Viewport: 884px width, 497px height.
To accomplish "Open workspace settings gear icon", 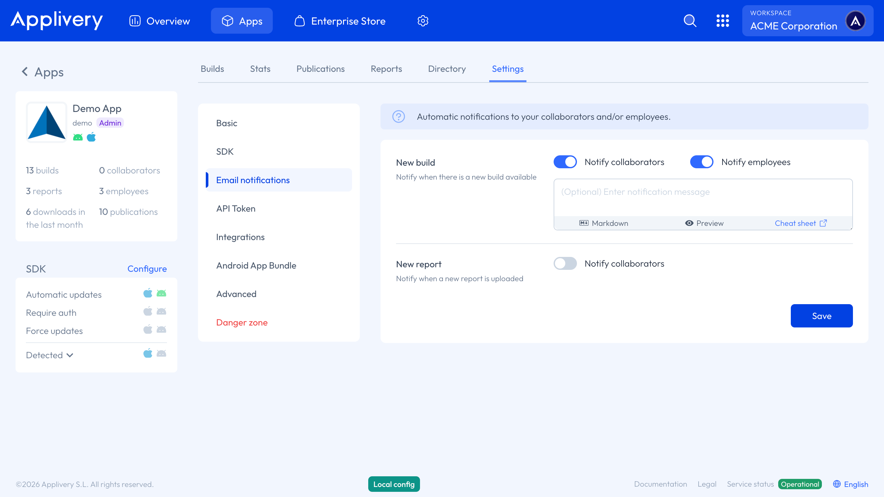I will pos(423,21).
